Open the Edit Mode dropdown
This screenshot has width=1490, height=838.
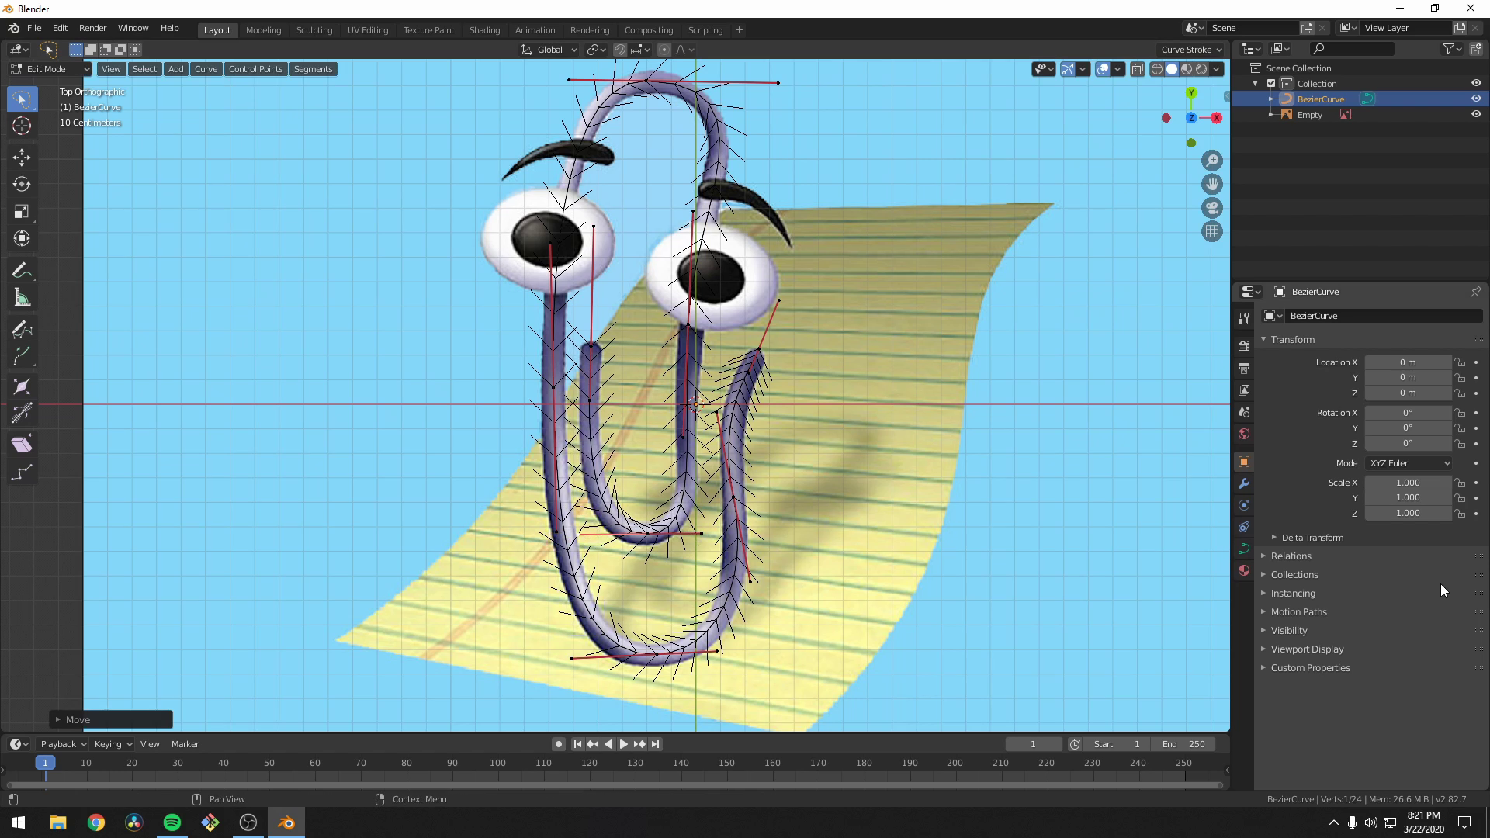(50, 69)
